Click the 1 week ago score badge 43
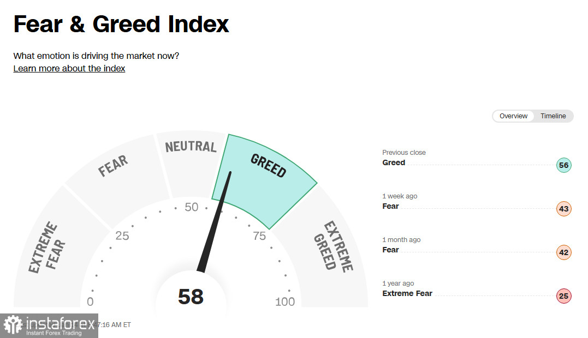Image resolution: width=588 pixels, height=338 pixels. [x=563, y=209]
